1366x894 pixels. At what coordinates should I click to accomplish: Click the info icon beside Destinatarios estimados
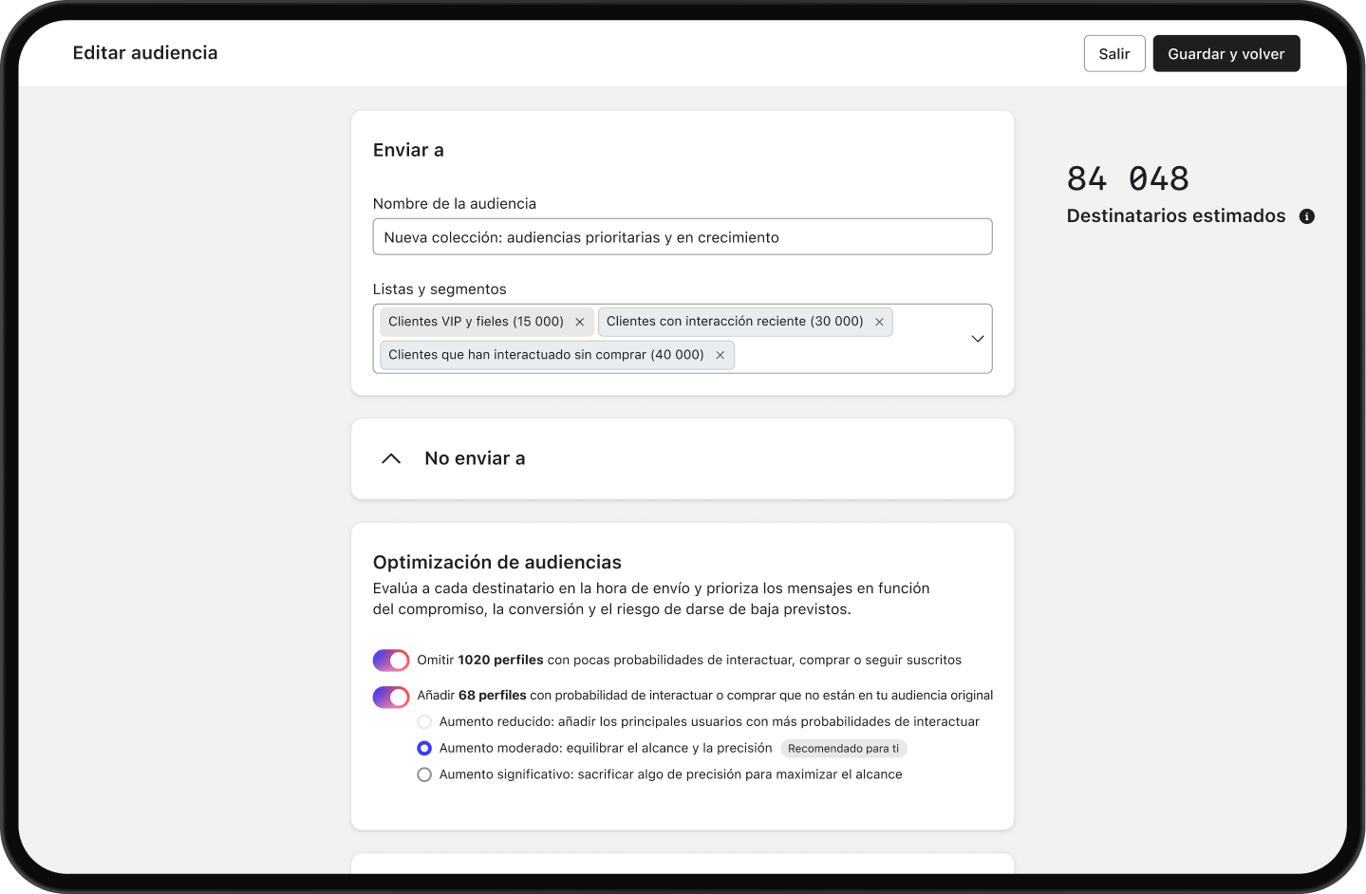coord(1307,216)
